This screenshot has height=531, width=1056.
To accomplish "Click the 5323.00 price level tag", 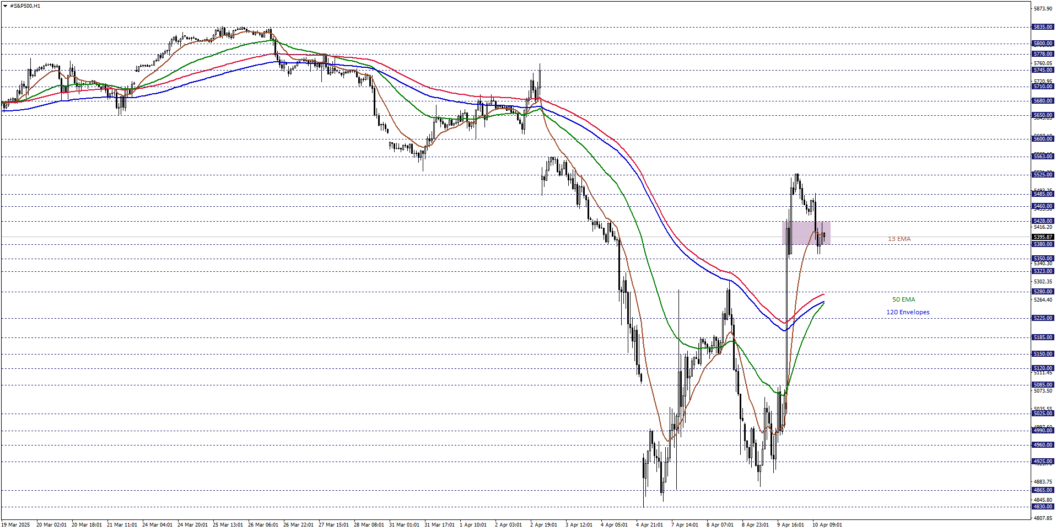I will (x=1043, y=271).
